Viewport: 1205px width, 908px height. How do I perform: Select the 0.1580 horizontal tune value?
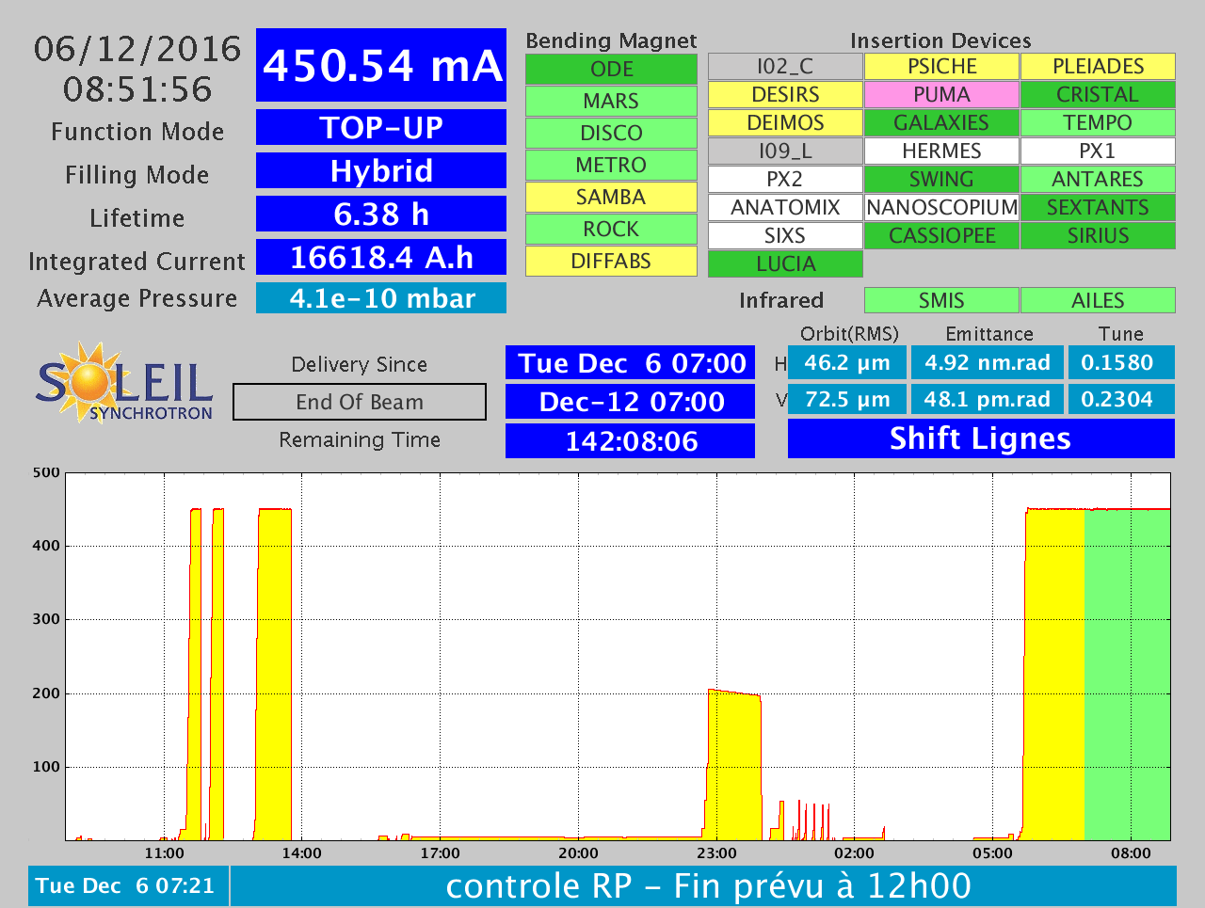coord(1121,362)
